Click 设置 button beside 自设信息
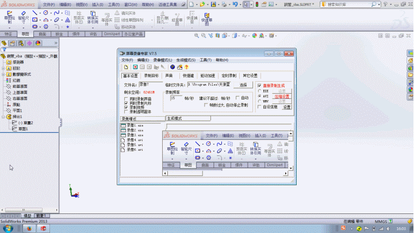The width and height of the screenshot is (414, 233). (x=287, y=107)
